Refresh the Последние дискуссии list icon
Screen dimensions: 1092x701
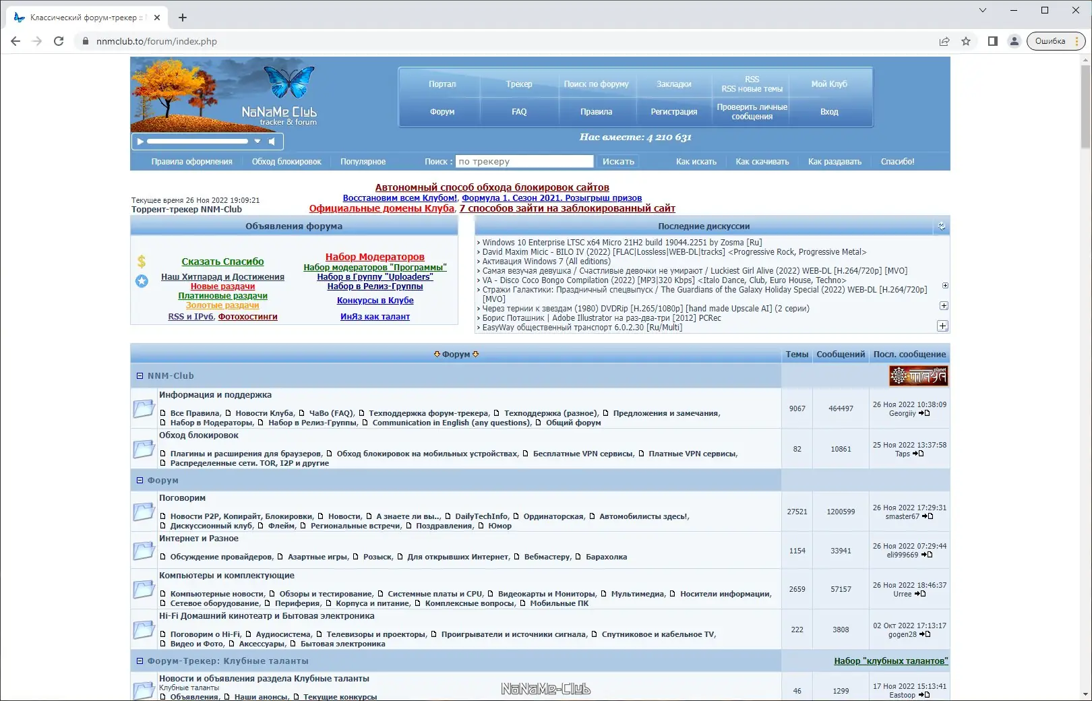pos(942,226)
